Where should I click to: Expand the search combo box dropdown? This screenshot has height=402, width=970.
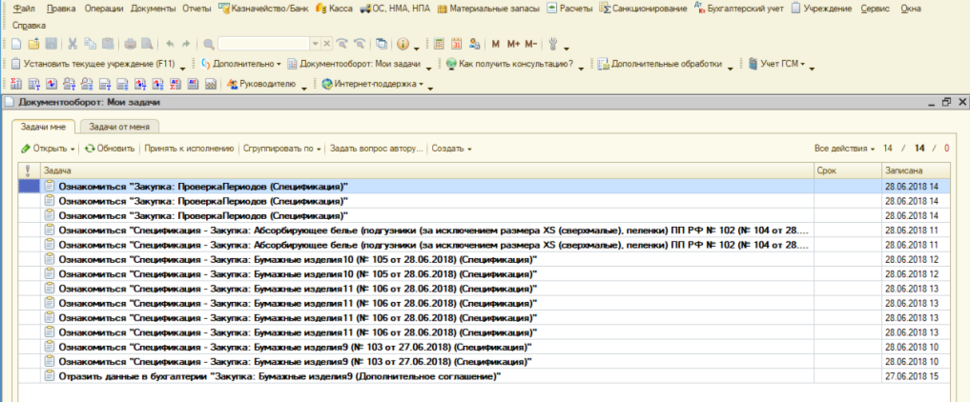(316, 44)
